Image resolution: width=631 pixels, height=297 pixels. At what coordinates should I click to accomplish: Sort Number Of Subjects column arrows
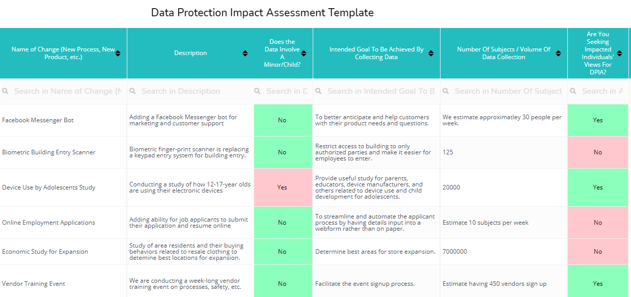click(x=559, y=53)
